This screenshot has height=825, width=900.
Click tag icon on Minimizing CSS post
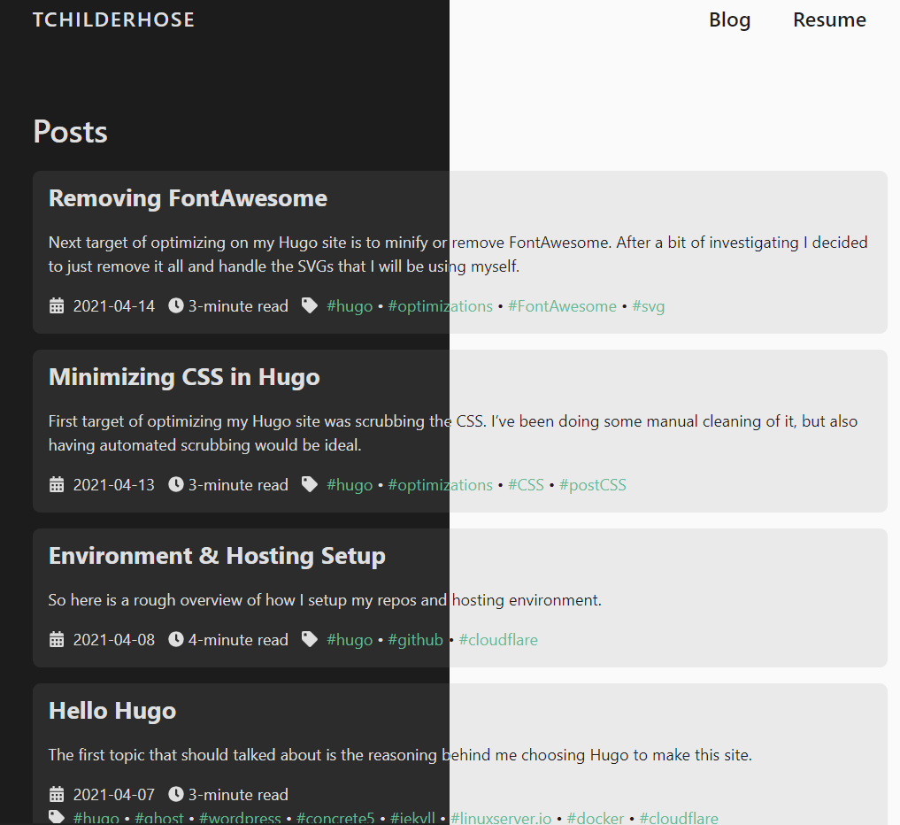pyautogui.click(x=309, y=484)
